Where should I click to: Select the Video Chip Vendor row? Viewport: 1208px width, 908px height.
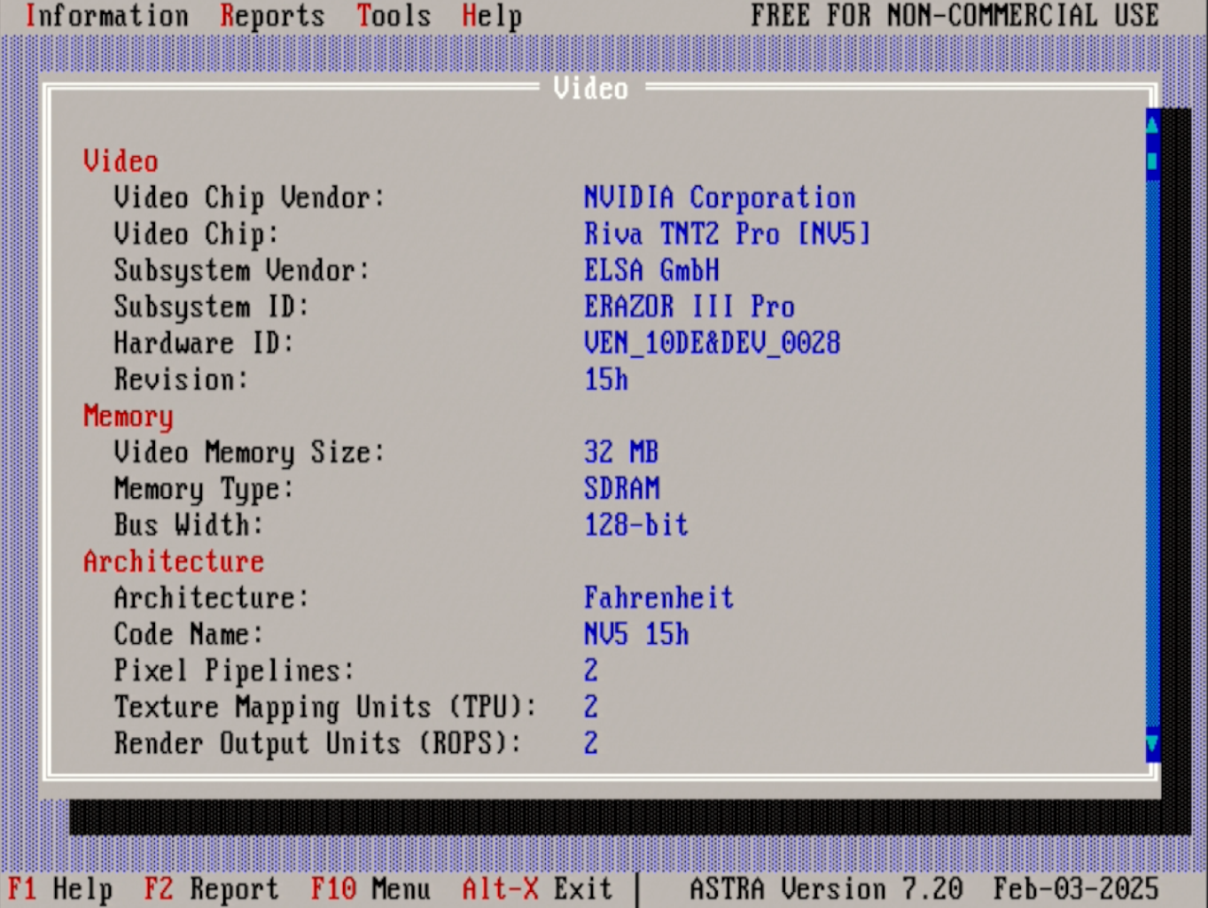click(249, 198)
